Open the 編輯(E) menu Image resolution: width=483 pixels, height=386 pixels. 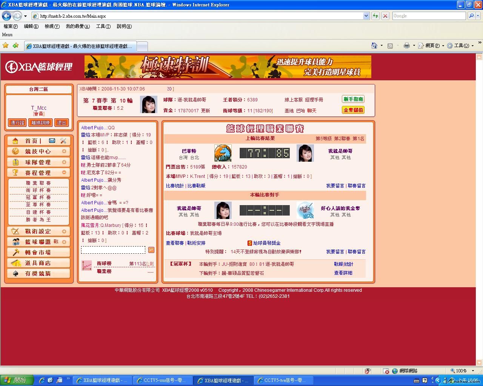[31, 26]
